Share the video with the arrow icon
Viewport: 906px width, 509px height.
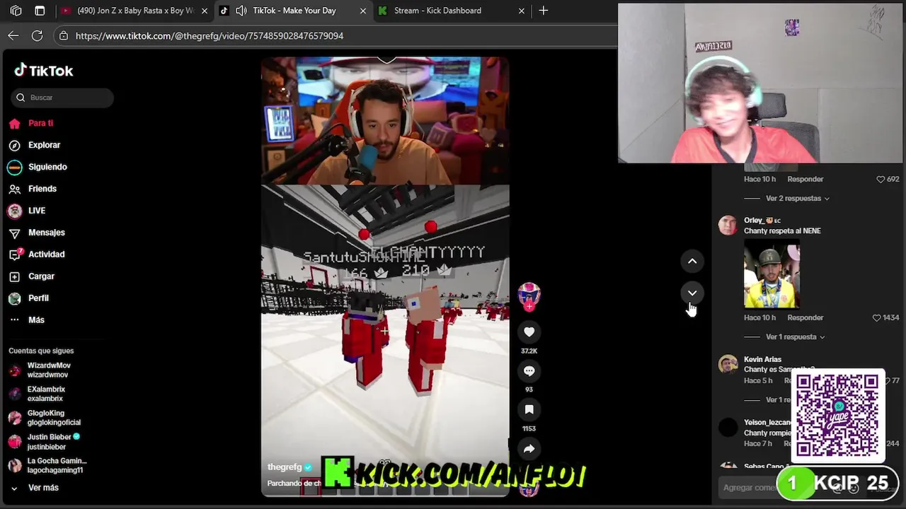(x=529, y=448)
